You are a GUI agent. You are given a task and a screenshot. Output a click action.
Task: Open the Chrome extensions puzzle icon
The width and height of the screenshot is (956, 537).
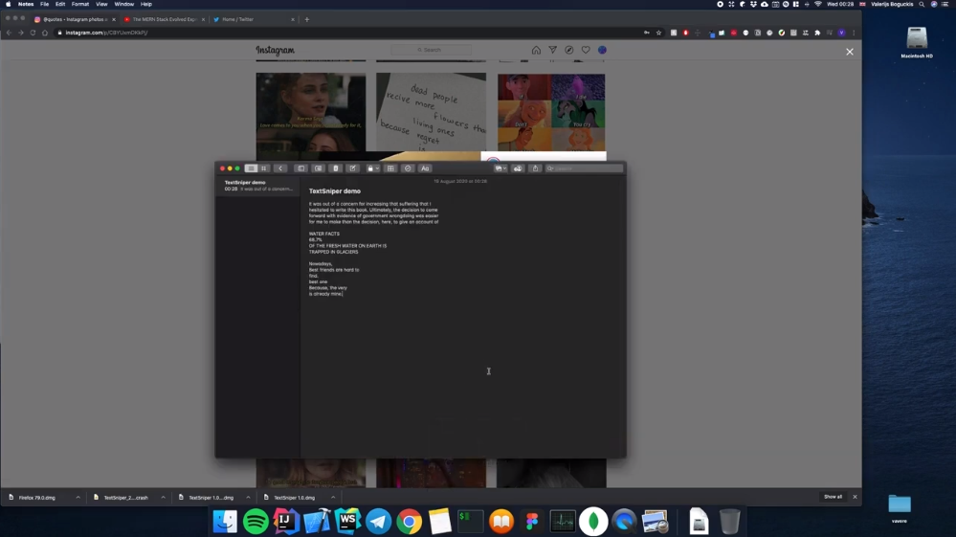click(x=817, y=33)
